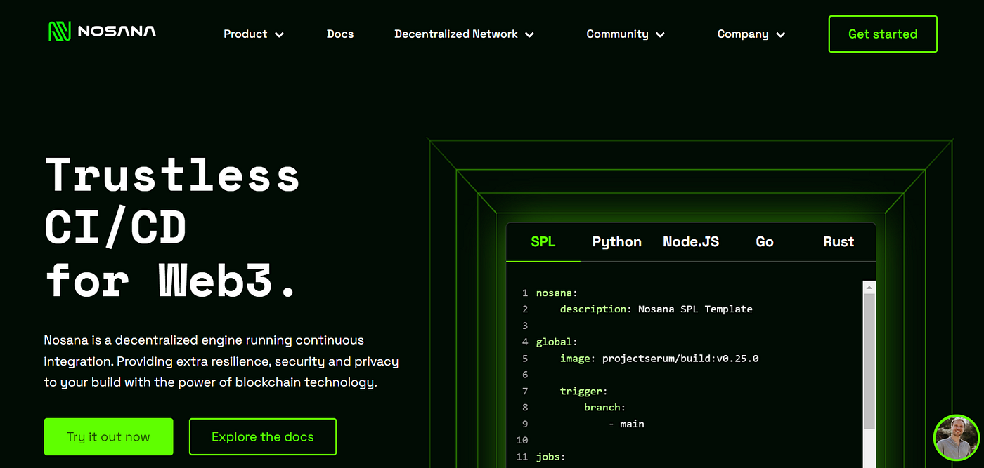Click code line 'image: projectserum/build:v0.25.0'
Image resolution: width=984 pixels, height=468 pixels.
coord(659,359)
